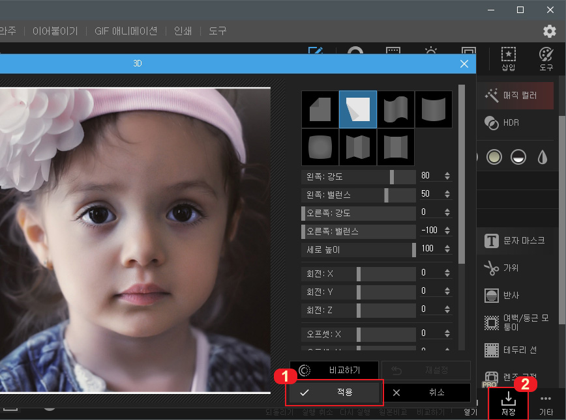The image size is (566, 420).
Task: Maximize the application window
Action: [520, 10]
